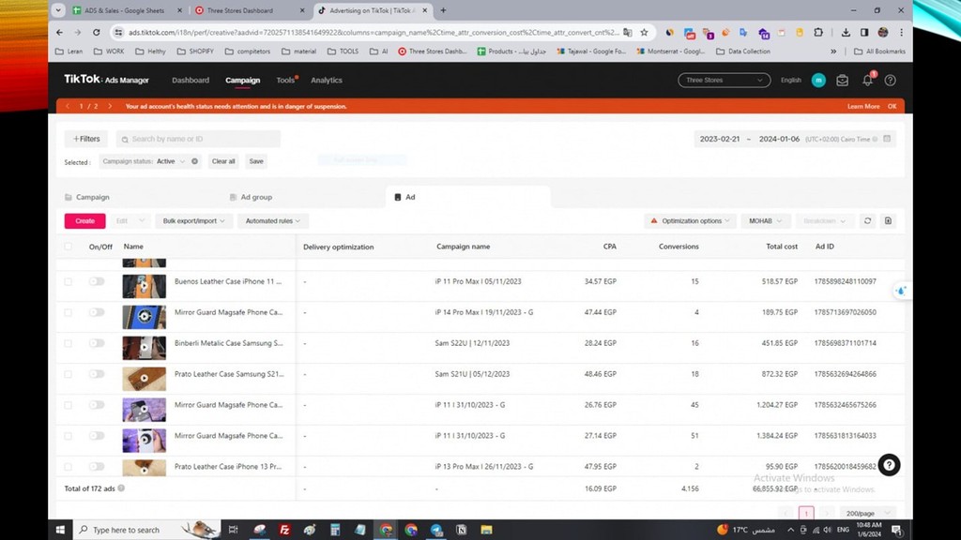The height and width of the screenshot is (540, 961).
Task: Click the Windows taskbar search box
Action: [x=145, y=530]
